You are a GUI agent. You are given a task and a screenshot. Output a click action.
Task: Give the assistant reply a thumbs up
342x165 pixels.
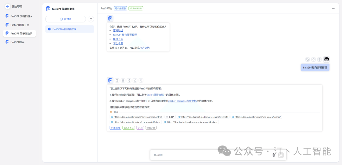135,81
